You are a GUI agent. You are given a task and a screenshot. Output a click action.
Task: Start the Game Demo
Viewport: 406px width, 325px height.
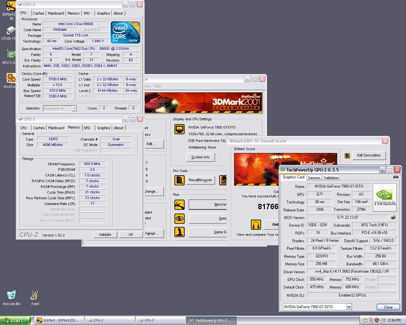point(208,232)
